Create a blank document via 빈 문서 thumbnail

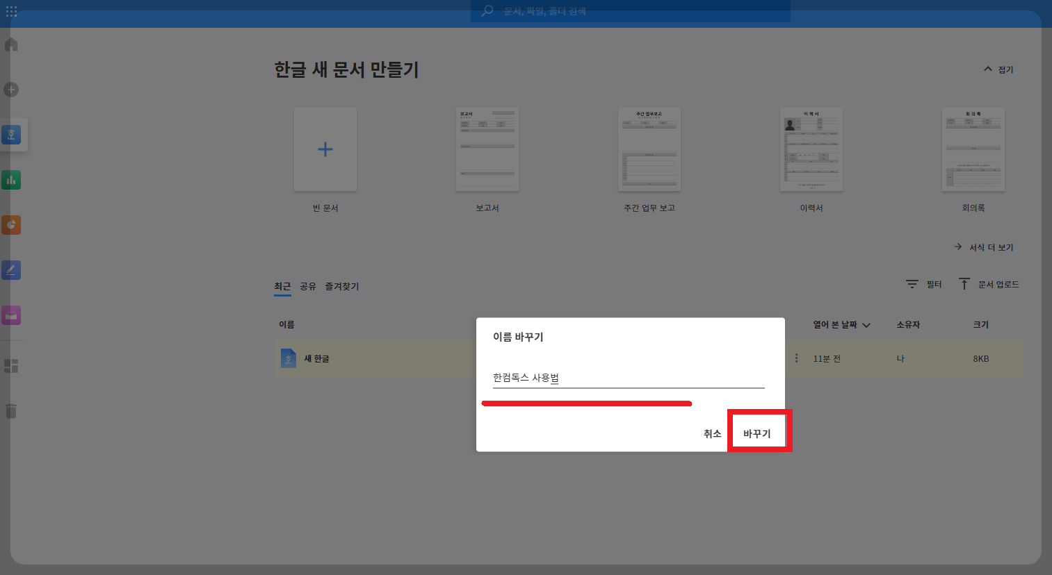[x=325, y=149]
